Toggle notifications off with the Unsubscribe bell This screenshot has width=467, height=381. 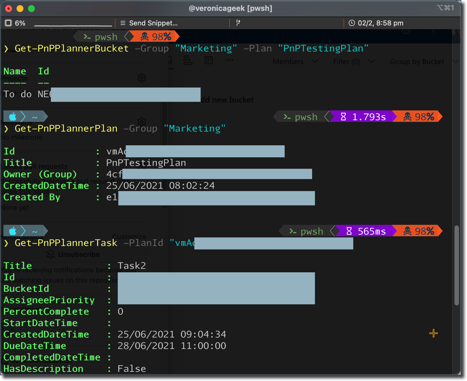coord(73,254)
